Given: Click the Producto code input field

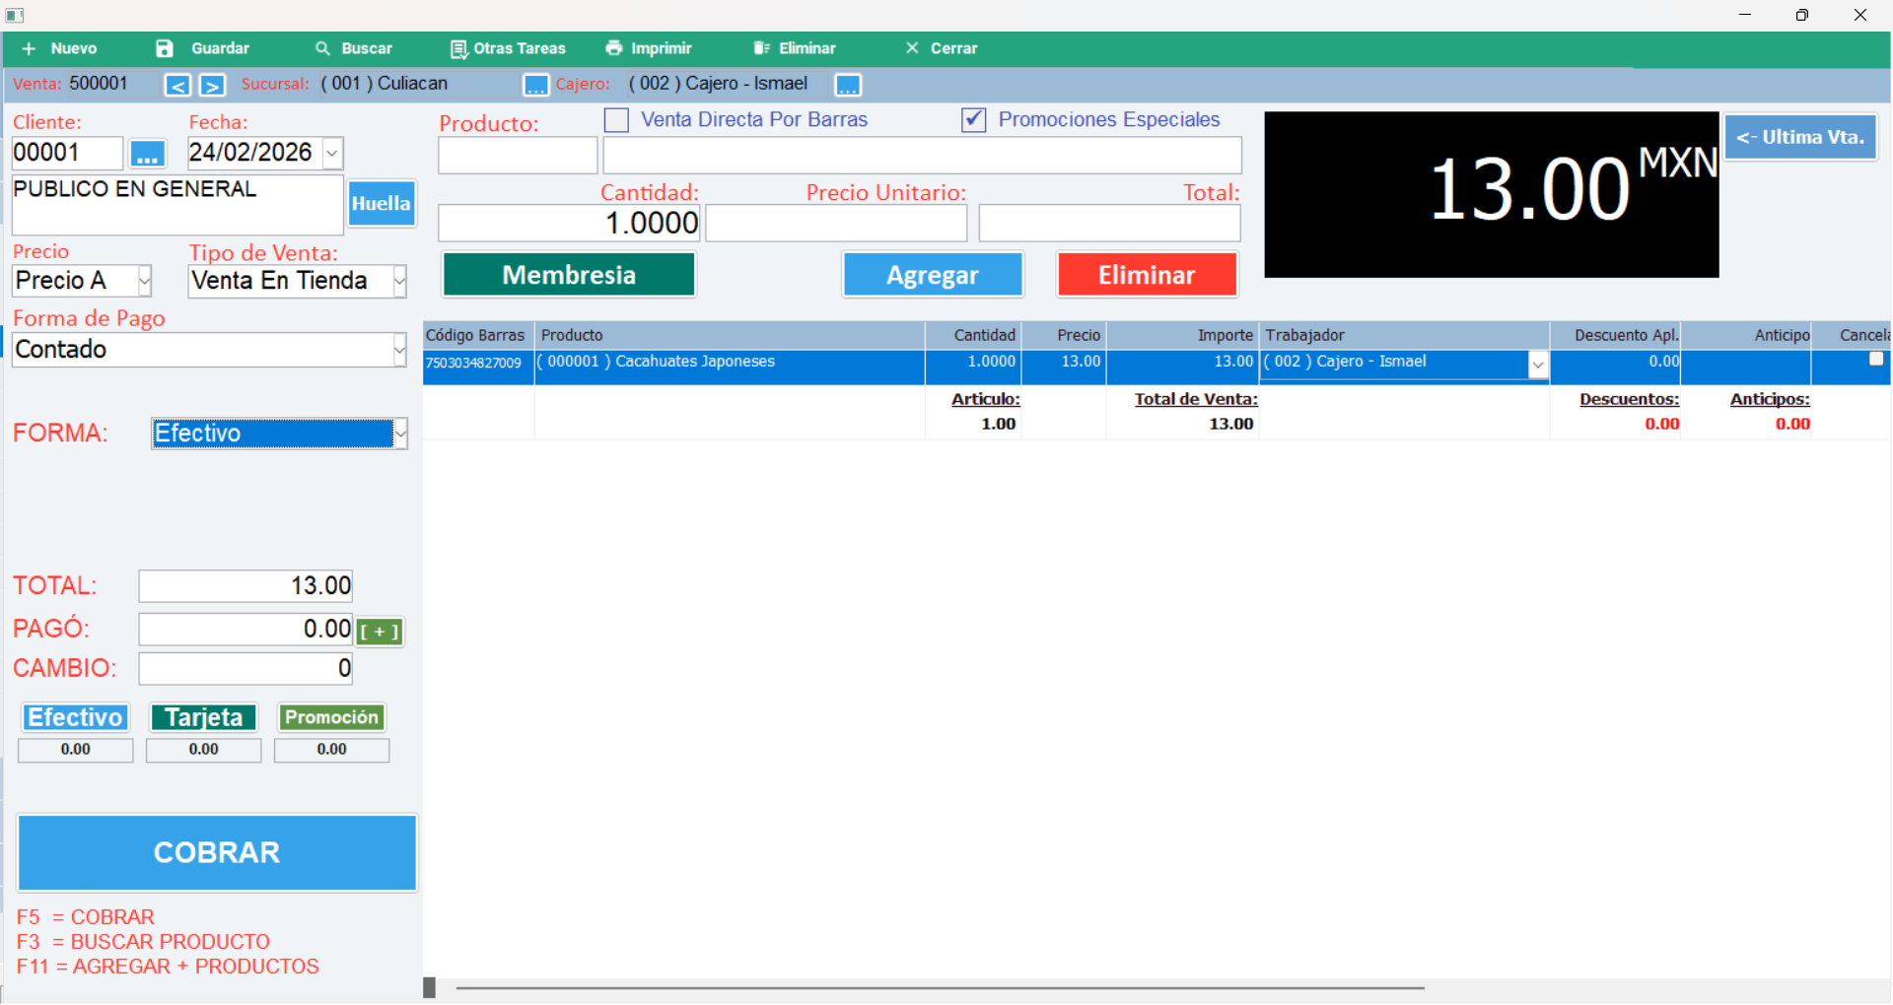Looking at the screenshot, I should 518,156.
